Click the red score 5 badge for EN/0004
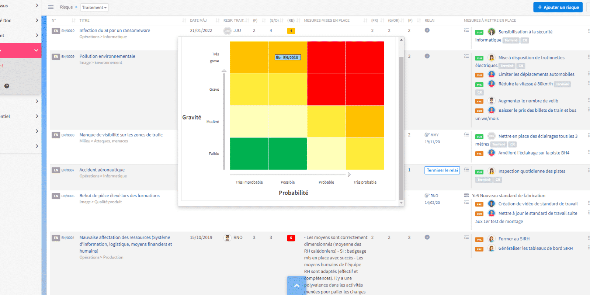This screenshot has width=590, height=295. click(x=291, y=238)
